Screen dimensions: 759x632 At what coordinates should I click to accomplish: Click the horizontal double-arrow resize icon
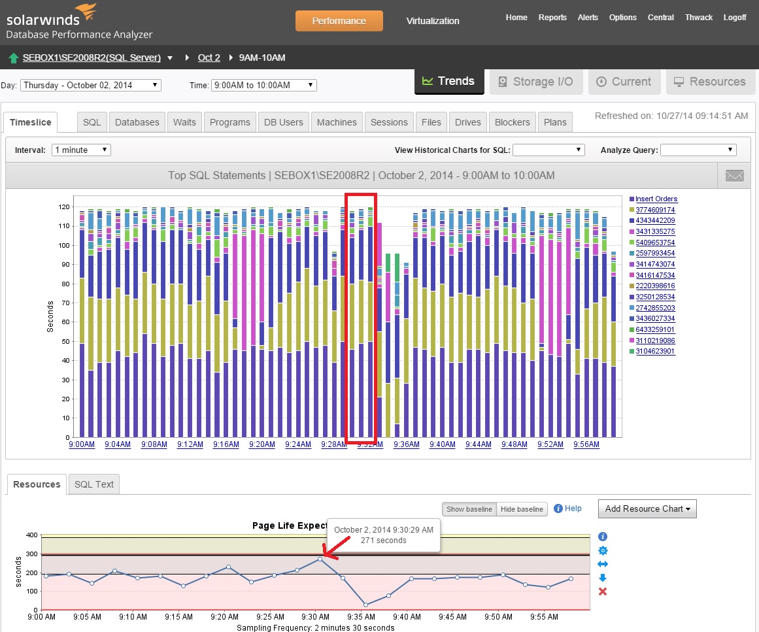pos(603,564)
